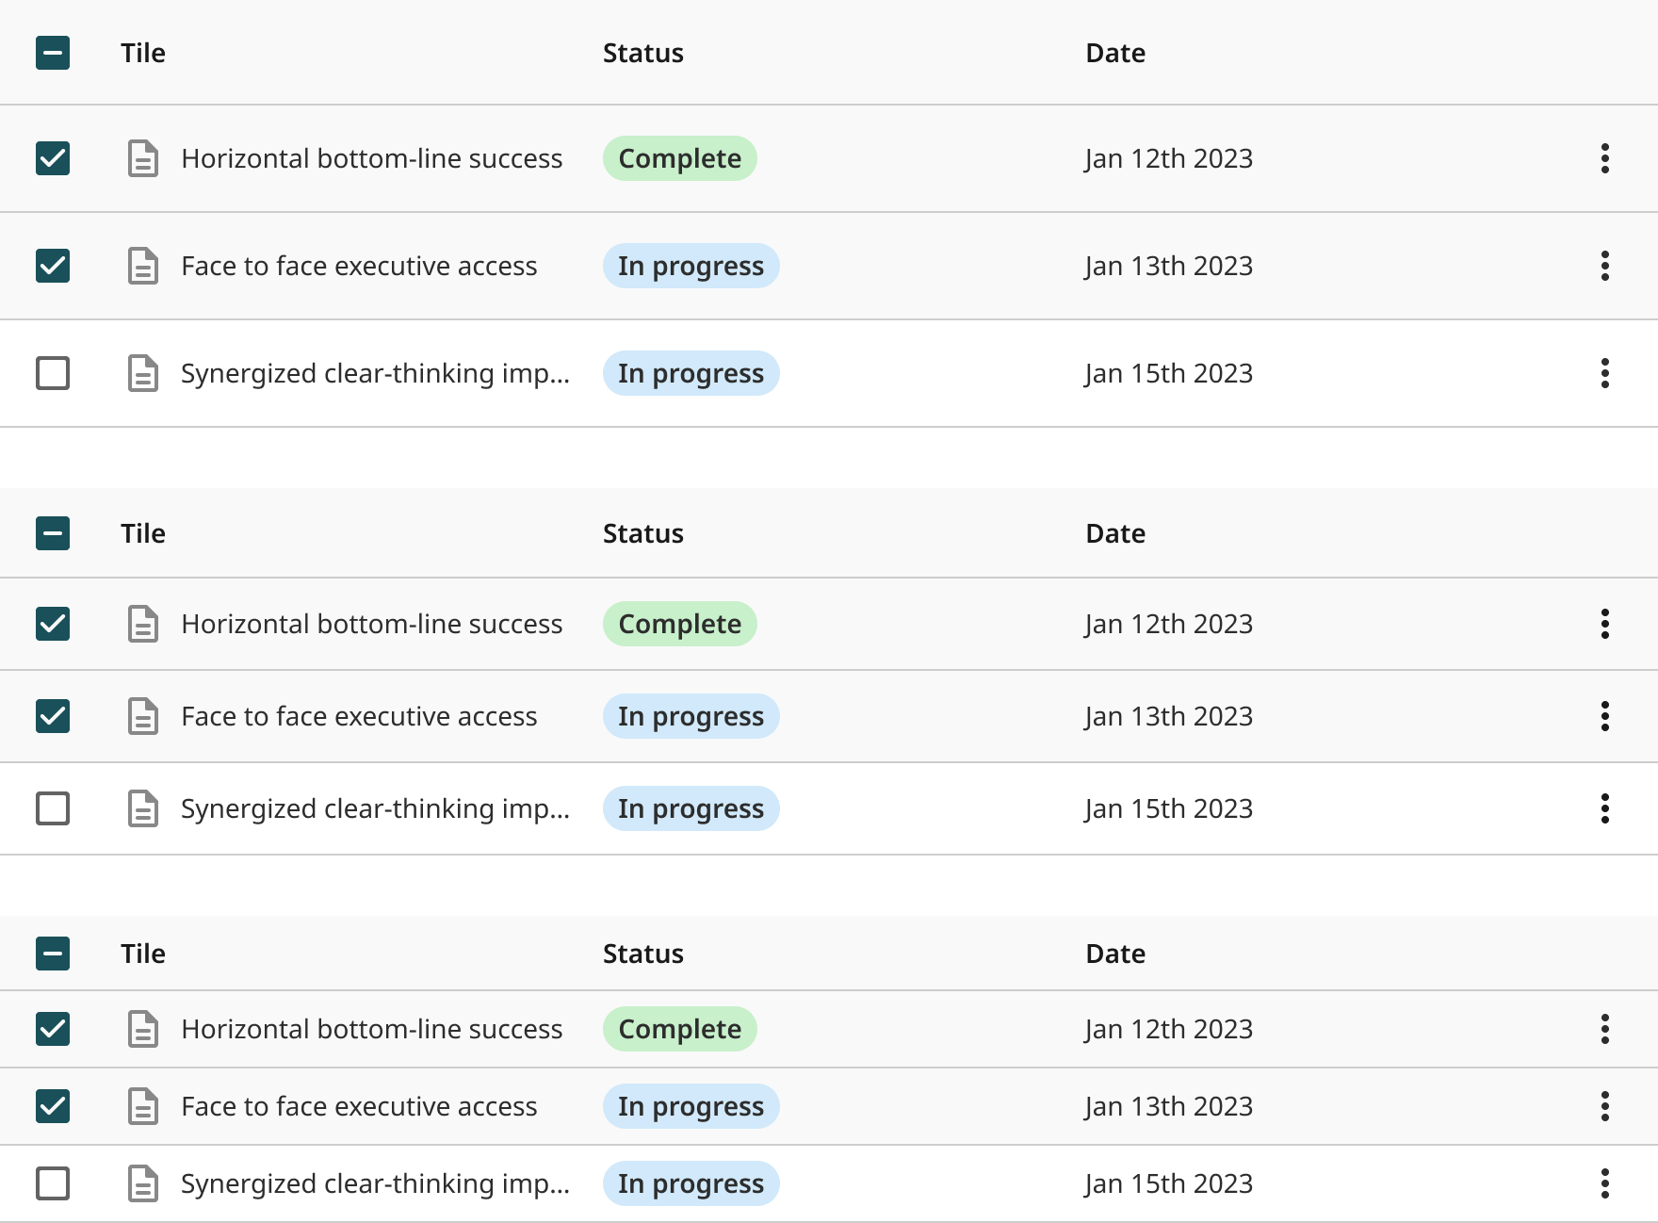Open more options for Synergized row in middle table
The width and height of the screenshot is (1658, 1223).
click(1604, 808)
